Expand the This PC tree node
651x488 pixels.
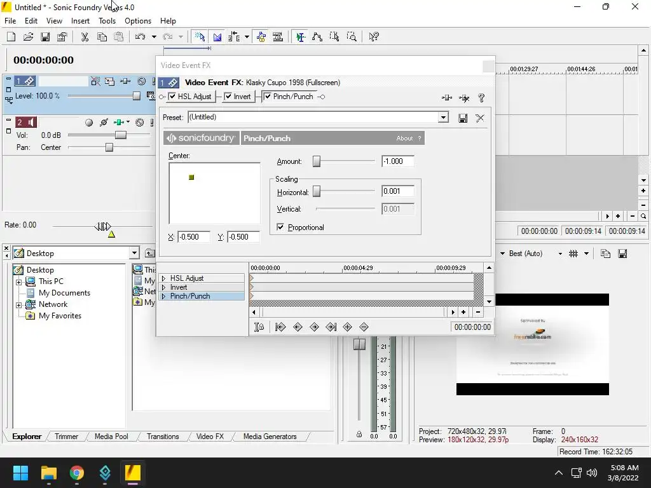18,282
